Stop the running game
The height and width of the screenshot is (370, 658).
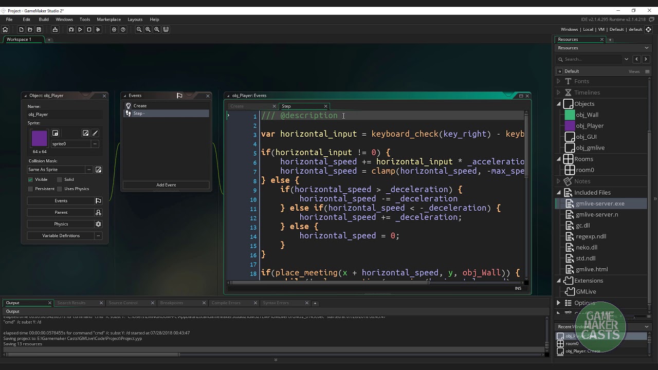(89, 29)
